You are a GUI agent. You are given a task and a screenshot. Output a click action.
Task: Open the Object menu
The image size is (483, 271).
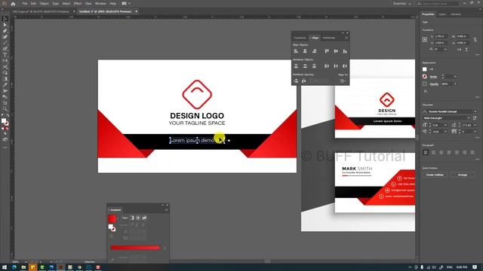(x=44, y=4)
